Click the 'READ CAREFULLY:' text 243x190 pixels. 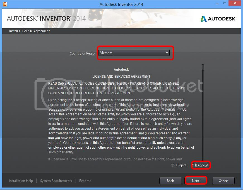(x=62, y=84)
